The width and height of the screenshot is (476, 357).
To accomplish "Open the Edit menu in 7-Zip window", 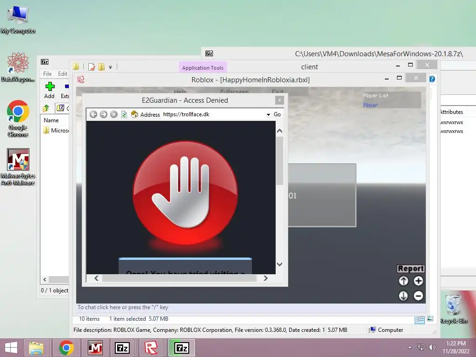I will [x=63, y=74].
